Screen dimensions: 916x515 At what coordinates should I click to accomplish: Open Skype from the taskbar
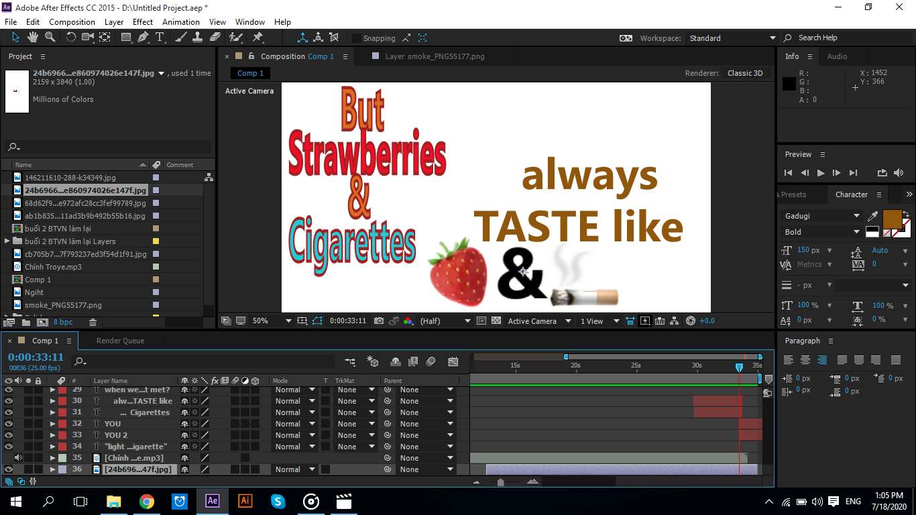click(x=278, y=501)
